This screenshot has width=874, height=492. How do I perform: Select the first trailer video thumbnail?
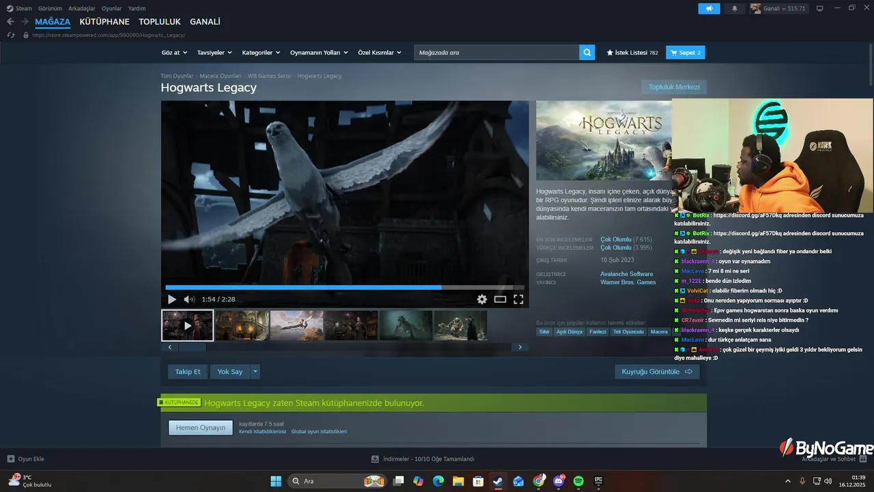[188, 325]
